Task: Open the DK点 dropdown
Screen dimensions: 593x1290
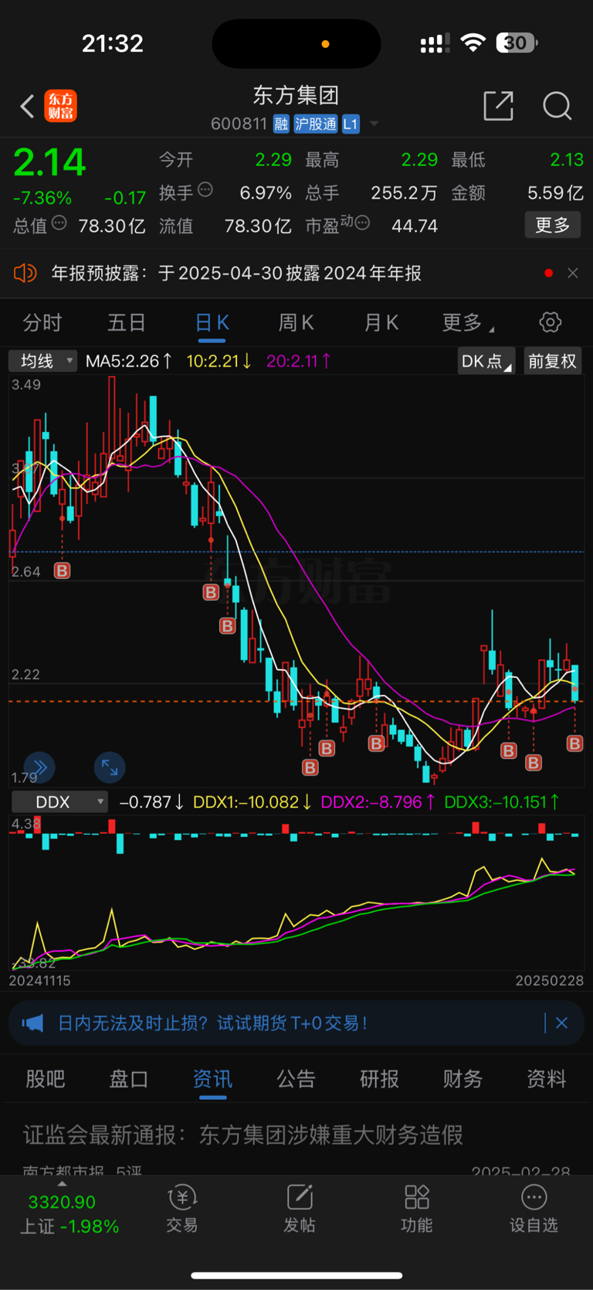Action: click(486, 361)
